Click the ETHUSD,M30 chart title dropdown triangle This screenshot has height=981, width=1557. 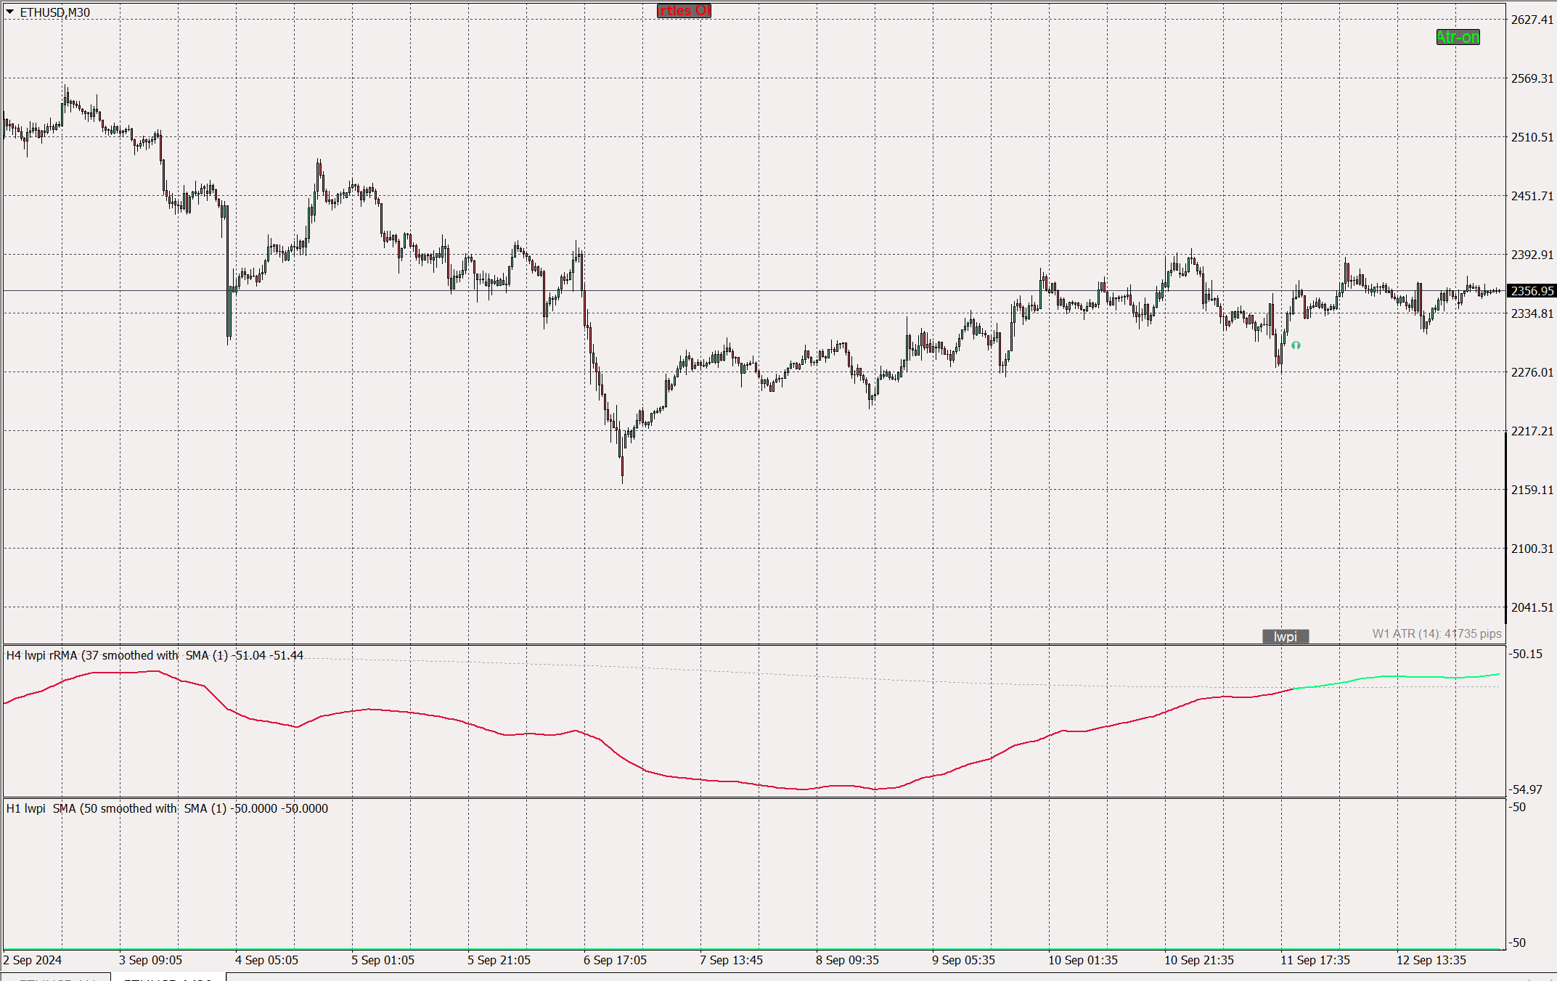coord(10,12)
